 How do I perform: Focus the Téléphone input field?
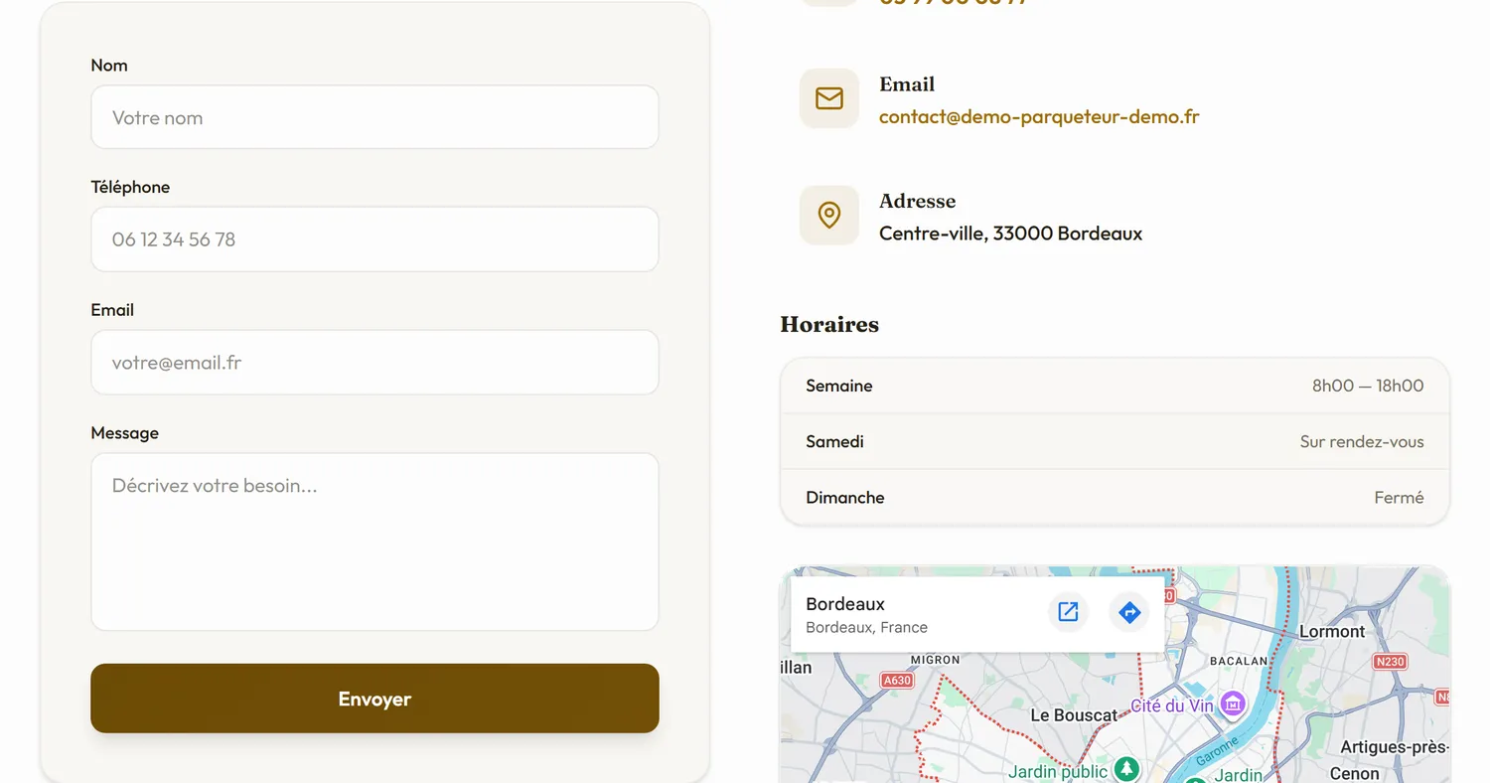coord(374,239)
